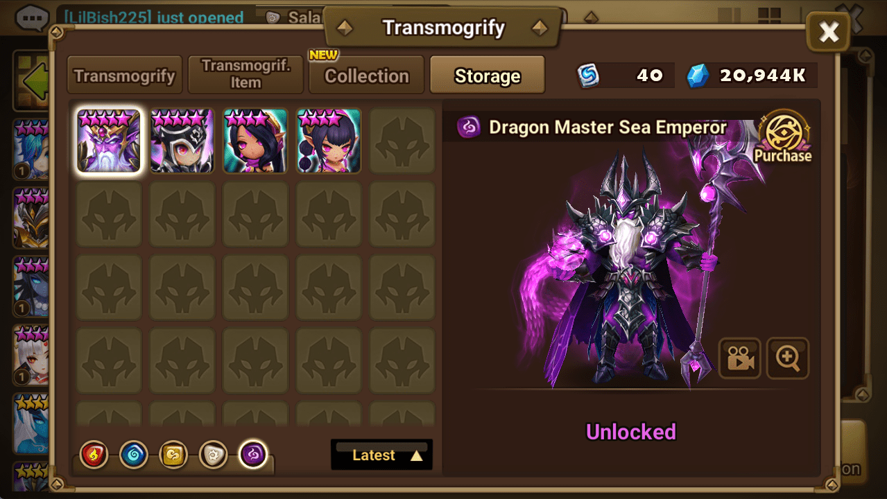Image resolution: width=887 pixels, height=499 pixels.
Task: Open the Transmogrif. Item tab
Action: click(246, 75)
